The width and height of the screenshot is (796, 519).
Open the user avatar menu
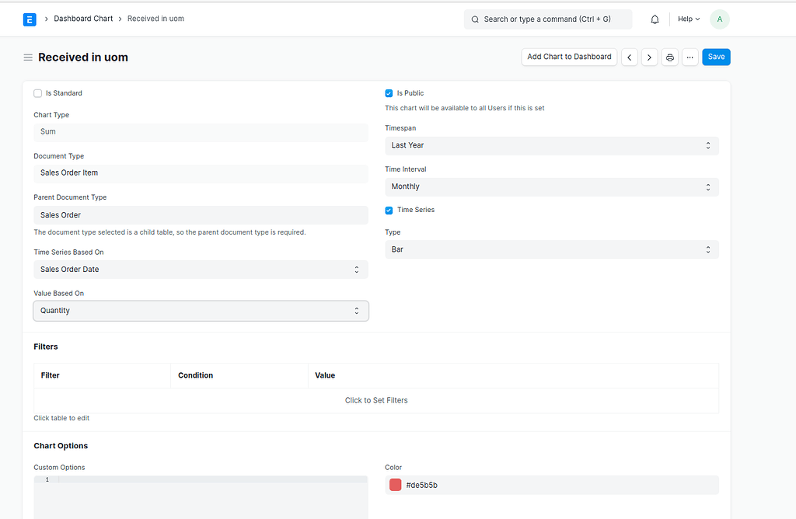pos(719,19)
